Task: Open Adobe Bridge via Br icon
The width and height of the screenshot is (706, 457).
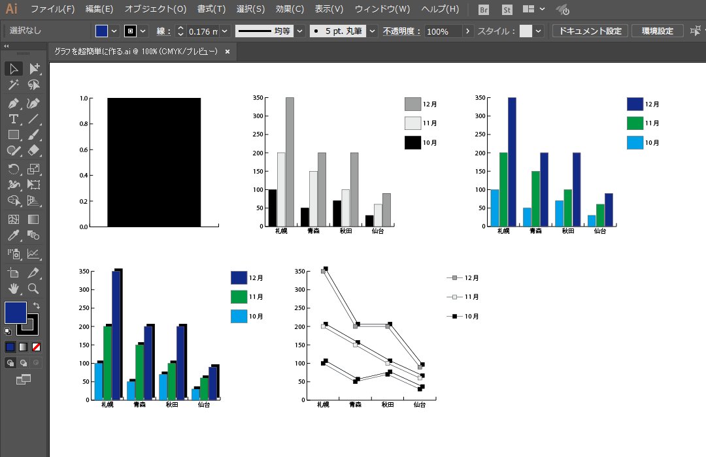Action: [484, 9]
